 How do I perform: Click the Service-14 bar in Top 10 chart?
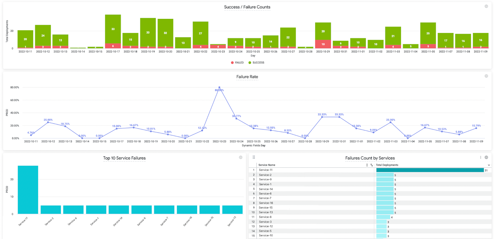119,210
